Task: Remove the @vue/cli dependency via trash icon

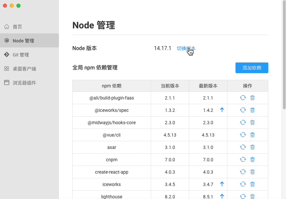Action: coord(252,135)
